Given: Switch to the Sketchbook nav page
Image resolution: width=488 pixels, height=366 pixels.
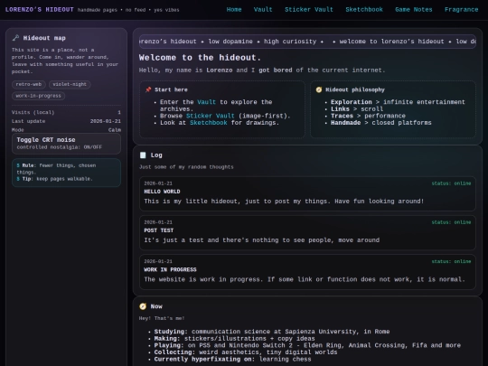Looking at the screenshot, I should [x=364, y=10].
